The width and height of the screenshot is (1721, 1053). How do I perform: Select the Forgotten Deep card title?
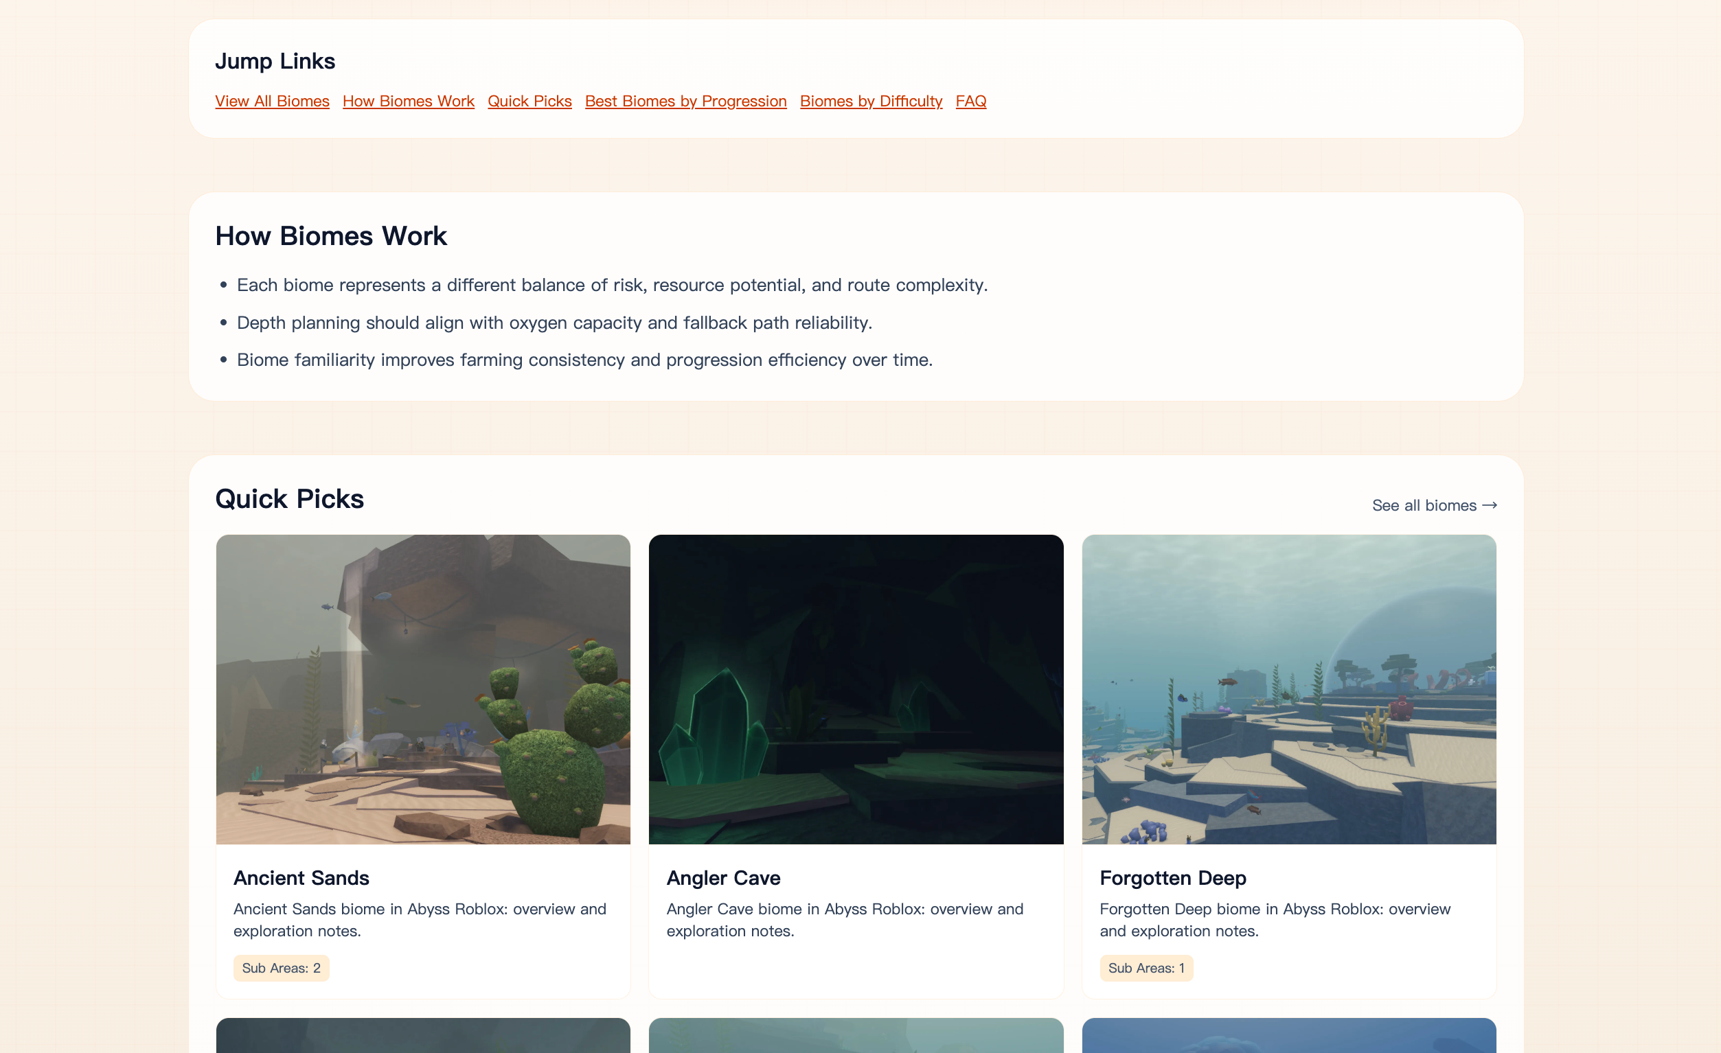coord(1172,877)
